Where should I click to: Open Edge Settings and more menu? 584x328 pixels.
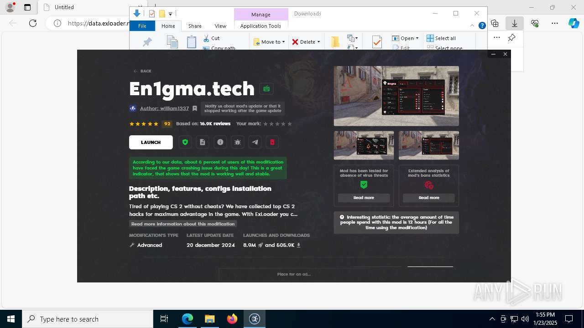[x=555, y=23]
